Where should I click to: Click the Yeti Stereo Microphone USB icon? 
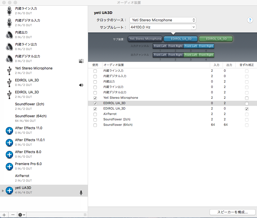click(x=9, y=71)
